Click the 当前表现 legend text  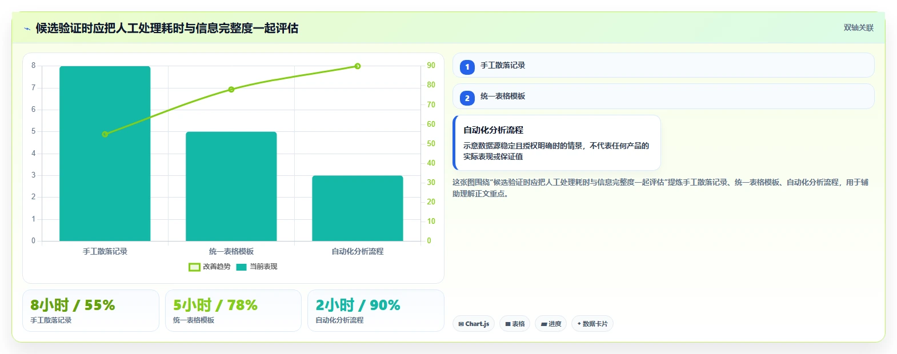pyautogui.click(x=263, y=267)
